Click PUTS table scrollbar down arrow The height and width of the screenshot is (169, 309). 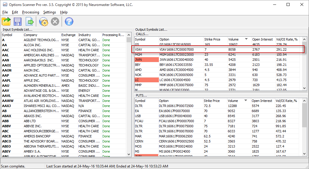[x=304, y=154]
